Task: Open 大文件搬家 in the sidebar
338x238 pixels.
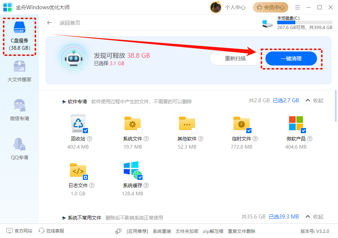Action: (x=20, y=71)
